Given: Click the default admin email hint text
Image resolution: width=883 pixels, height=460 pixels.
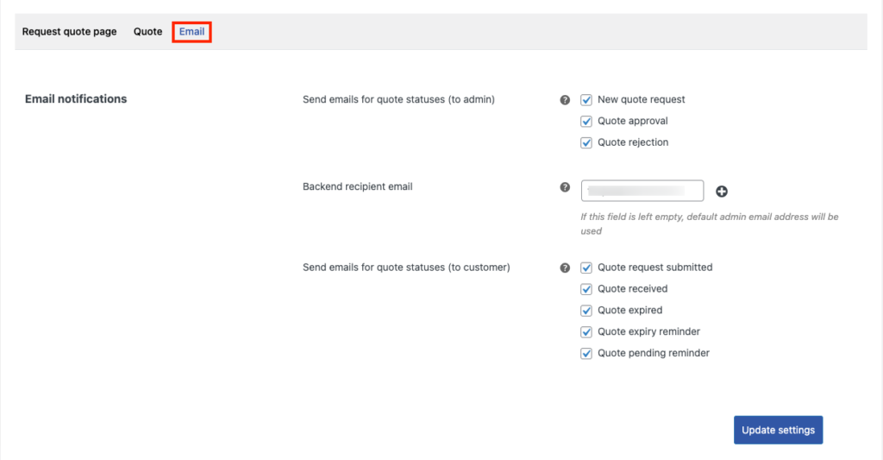Looking at the screenshot, I should tap(709, 224).
